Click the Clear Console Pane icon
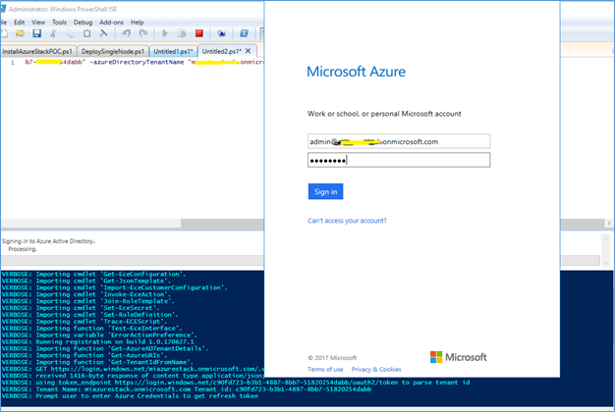Viewport: 615px width, 412px height. (103, 33)
